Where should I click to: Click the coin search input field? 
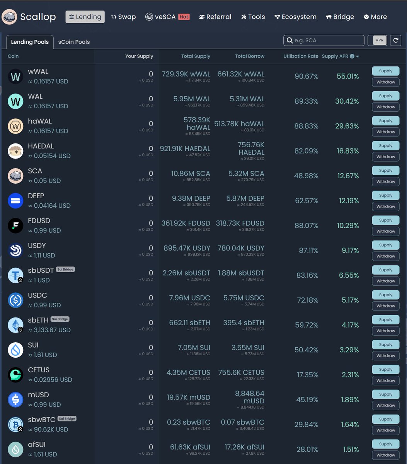[x=324, y=40]
